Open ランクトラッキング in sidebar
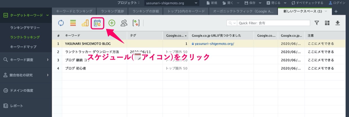 tap(25, 37)
